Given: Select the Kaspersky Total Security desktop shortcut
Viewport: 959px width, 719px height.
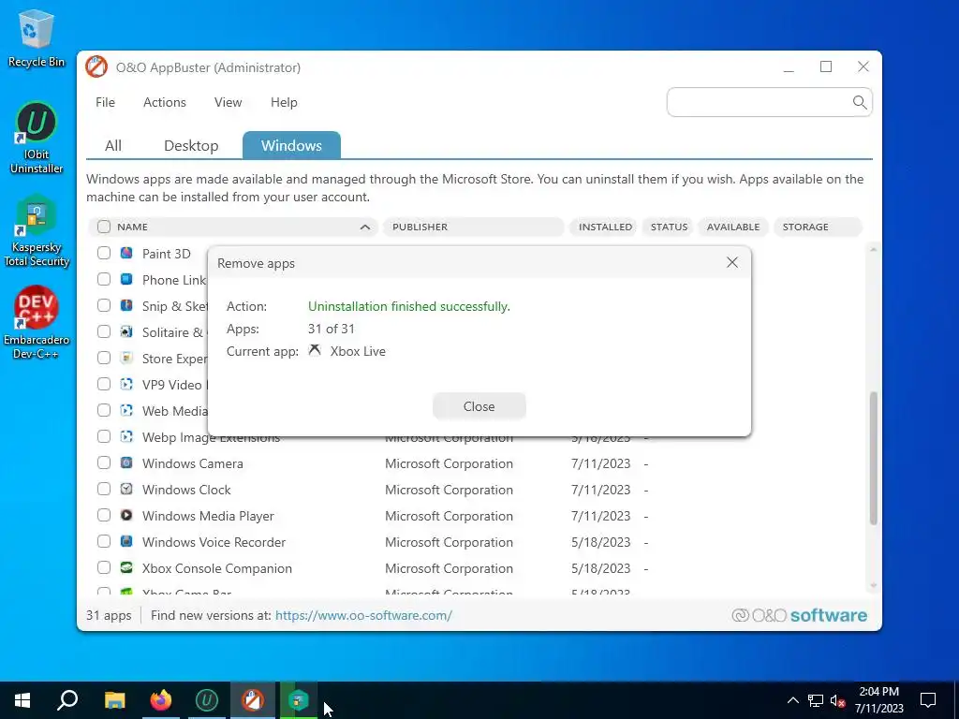Looking at the screenshot, I should point(37,230).
